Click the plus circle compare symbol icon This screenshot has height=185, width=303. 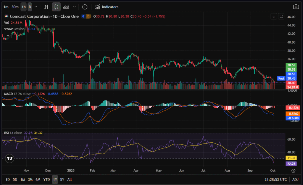(85, 7)
